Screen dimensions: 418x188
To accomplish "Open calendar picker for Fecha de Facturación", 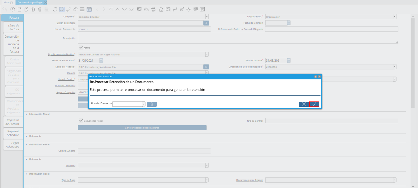I will (101, 60).
